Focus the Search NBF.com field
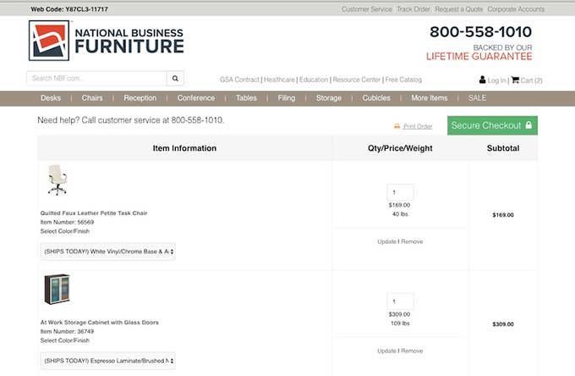This screenshot has width=575, height=376. click(96, 78)
